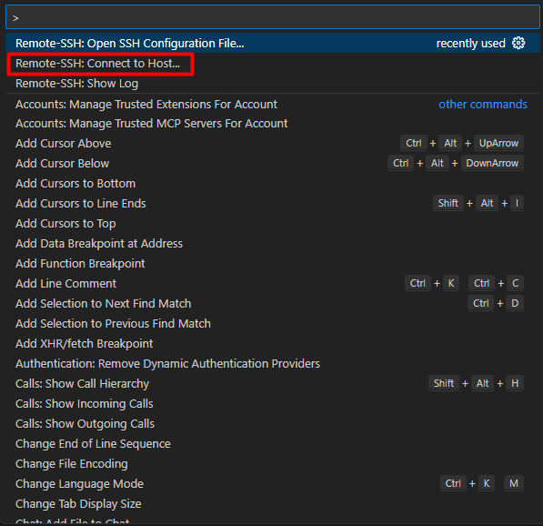Select Change Language Mode command

pos(273,484)
